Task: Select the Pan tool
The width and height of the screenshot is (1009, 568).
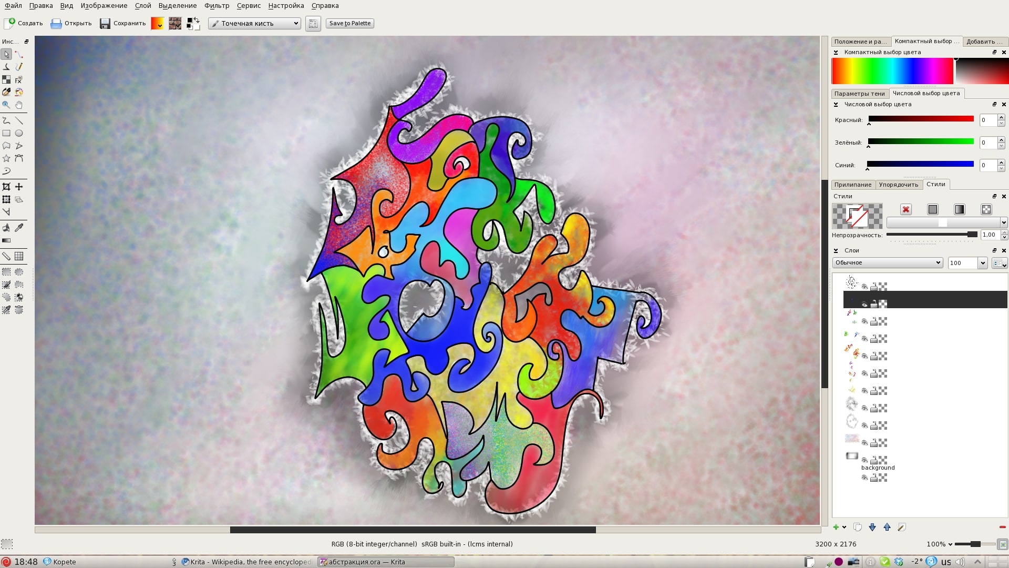Action: point(19,105)
